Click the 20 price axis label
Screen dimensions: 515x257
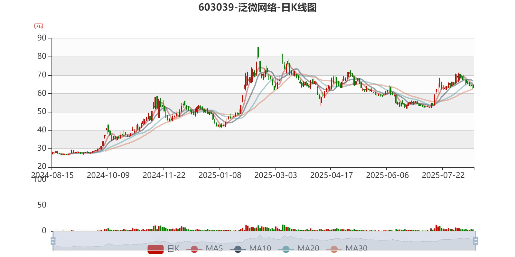click(42, 166)
